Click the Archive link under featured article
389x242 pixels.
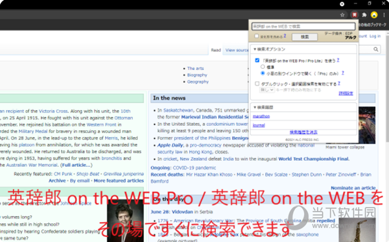[57, 180]
